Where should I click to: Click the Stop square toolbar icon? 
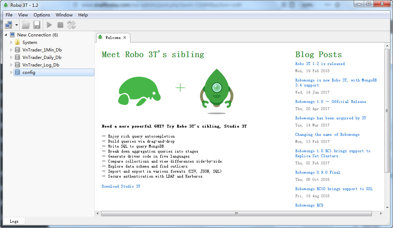click(x=60, y=25)
